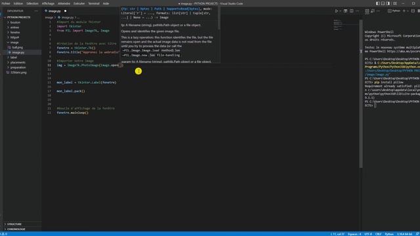Open the Edition menu
This screenshot has width=420, height=236.
coord(18,3)
